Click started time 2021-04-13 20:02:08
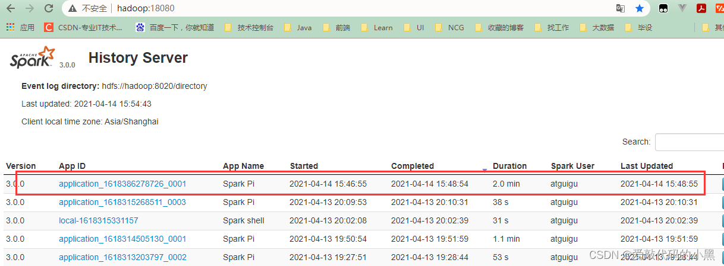The width and height of the screenshot is (724, 266). click(328, 220)
